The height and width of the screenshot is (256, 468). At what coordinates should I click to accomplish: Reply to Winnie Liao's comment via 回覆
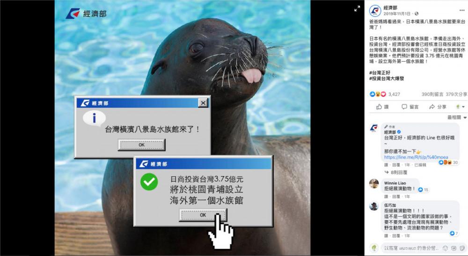tap(396, 197)
